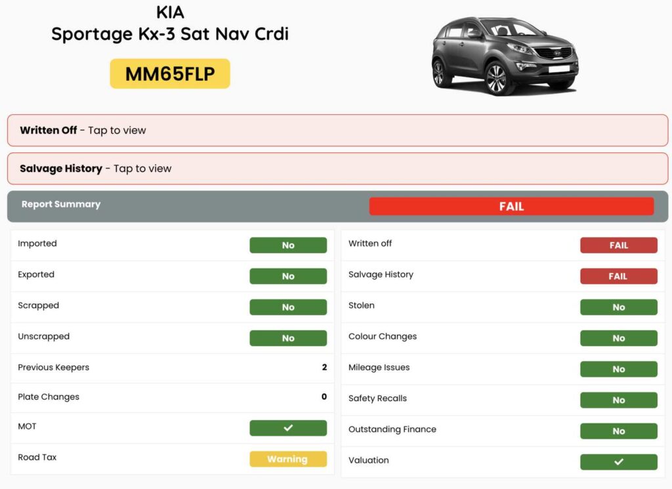Click the Previous Keepers count value
Viewport: 672px width, 489px height.
pos(324,367)
